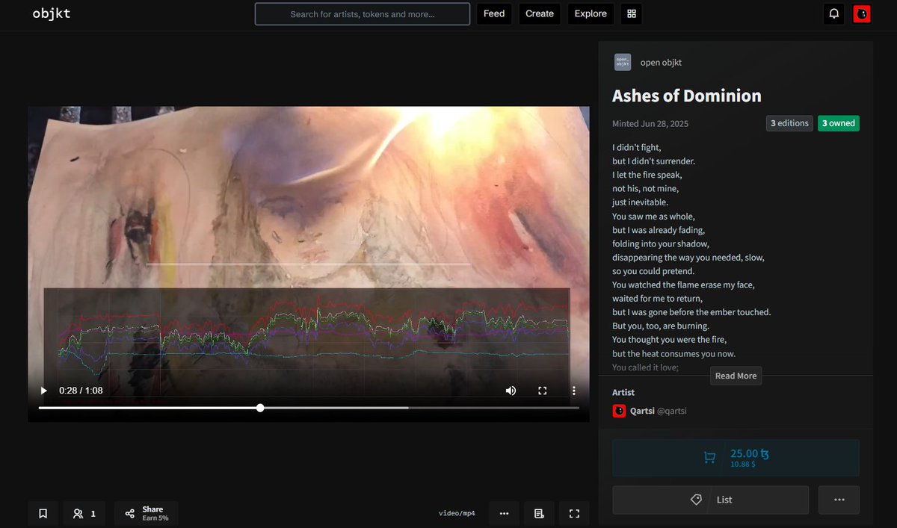
Task: Click @qartsi handle text
Action: (672, 411)
